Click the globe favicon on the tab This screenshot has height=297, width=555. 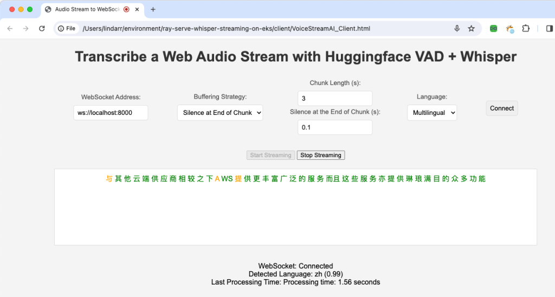point(48,10)
